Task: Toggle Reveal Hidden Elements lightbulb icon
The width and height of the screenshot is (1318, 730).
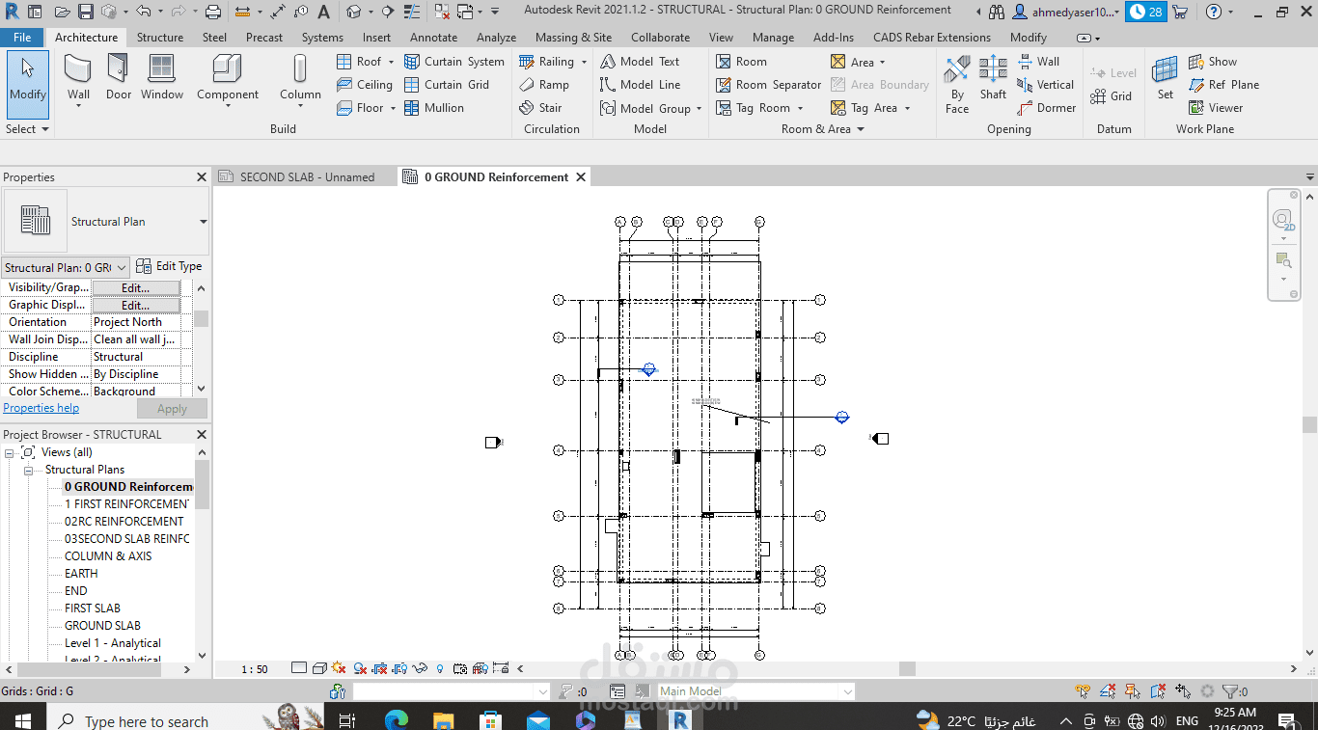Action: pyautogui.click(x=440, y=668)
